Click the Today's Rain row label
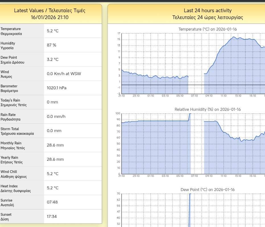265x227 pixels. tap(13, 103)
